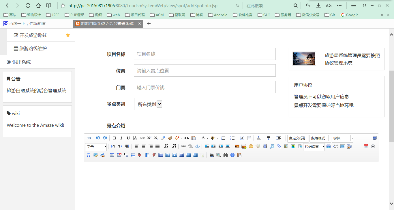
Task: Go to browser home page
Action: point(38,5)
